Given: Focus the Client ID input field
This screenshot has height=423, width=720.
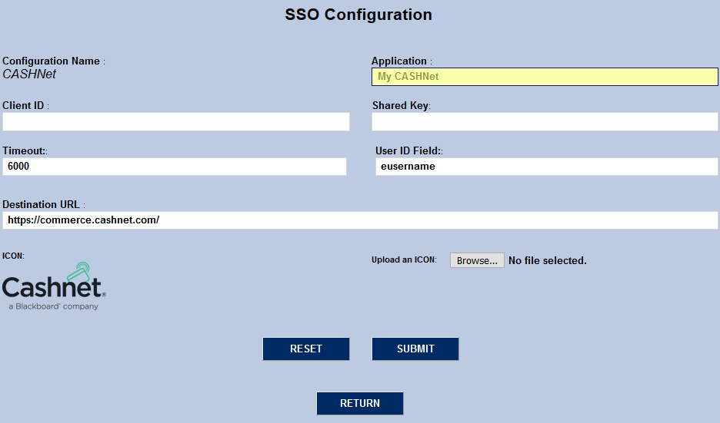Looking at the screenshot, I should (x=176, y=122).
